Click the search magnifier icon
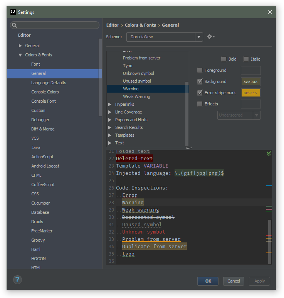The image size is (284, 298). [x=14, y=25]
